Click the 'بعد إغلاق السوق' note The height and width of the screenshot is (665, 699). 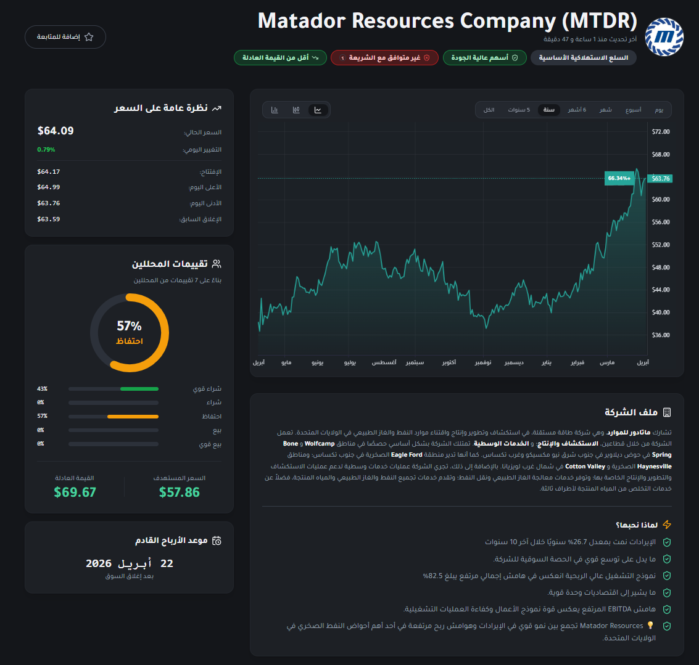pyautogui.click(x=130, y=576)
